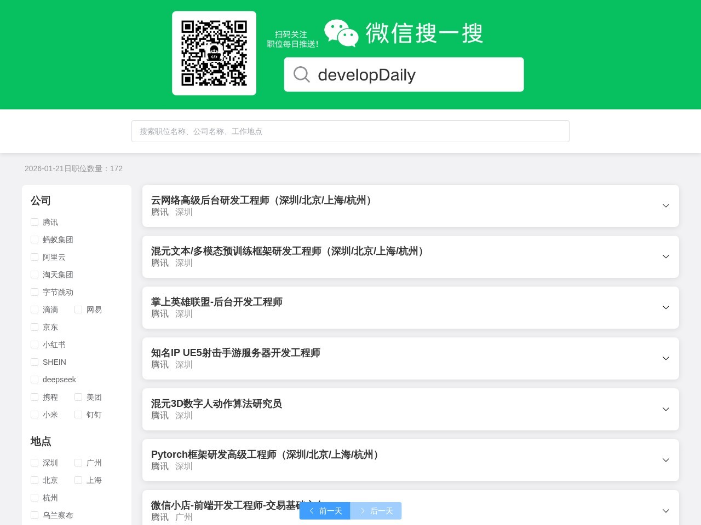
Task: Check the deepseek company filter
Action: coord(35,380)
